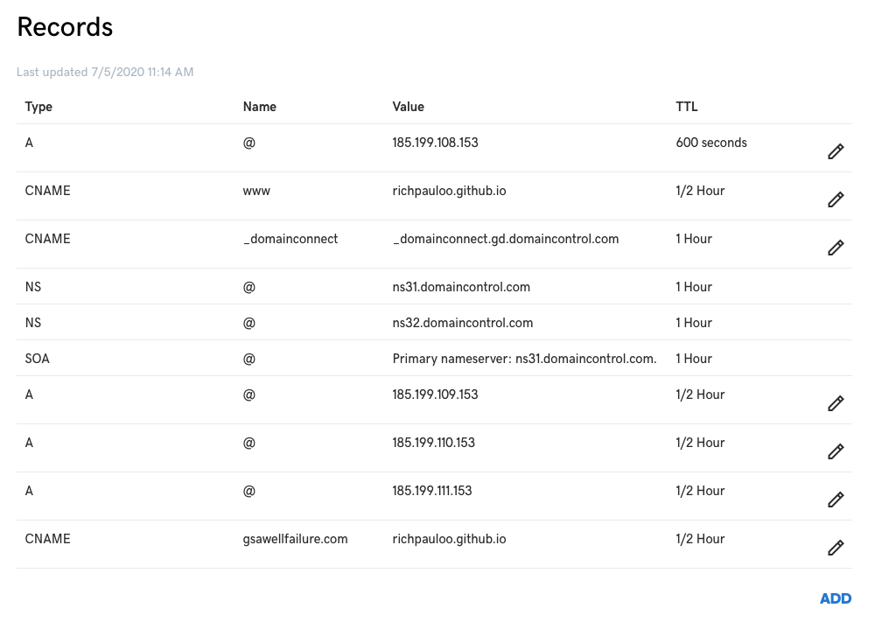Select the SOA primary nameserver row

[434, 359]
